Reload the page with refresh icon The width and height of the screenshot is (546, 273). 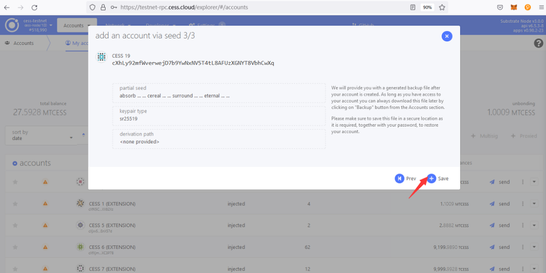pyautogui.click(x=34, y=7)
